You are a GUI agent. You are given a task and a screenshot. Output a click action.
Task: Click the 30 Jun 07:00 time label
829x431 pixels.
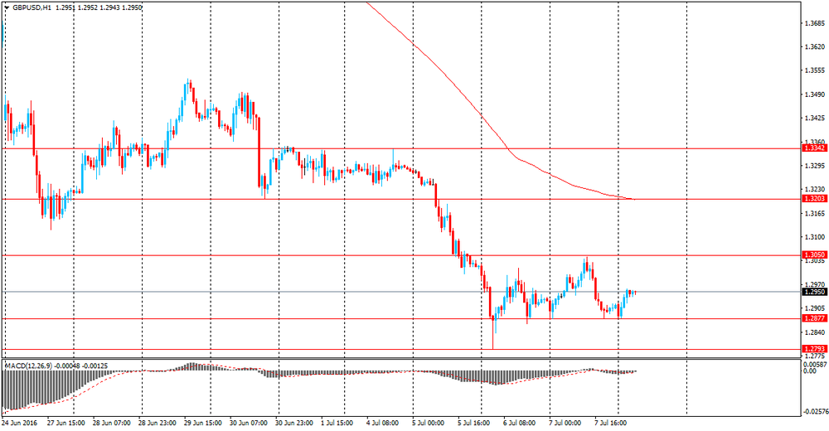(249, 423)
